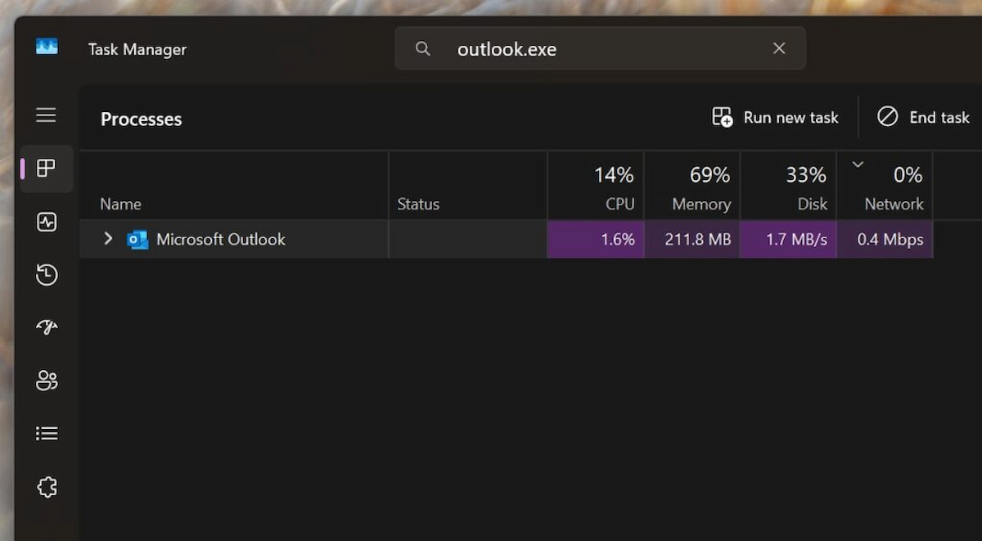Select the Processes page icon
The height and width of the screenshot is (541, 982).
point(47,169)
